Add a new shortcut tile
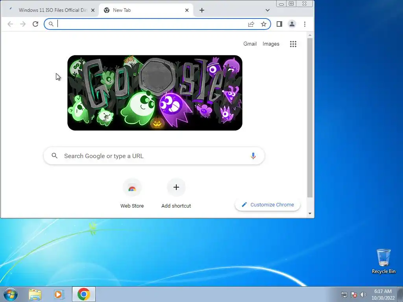This screenshot has height=302, width=403. pyautogui.click(x=176, y=193)
